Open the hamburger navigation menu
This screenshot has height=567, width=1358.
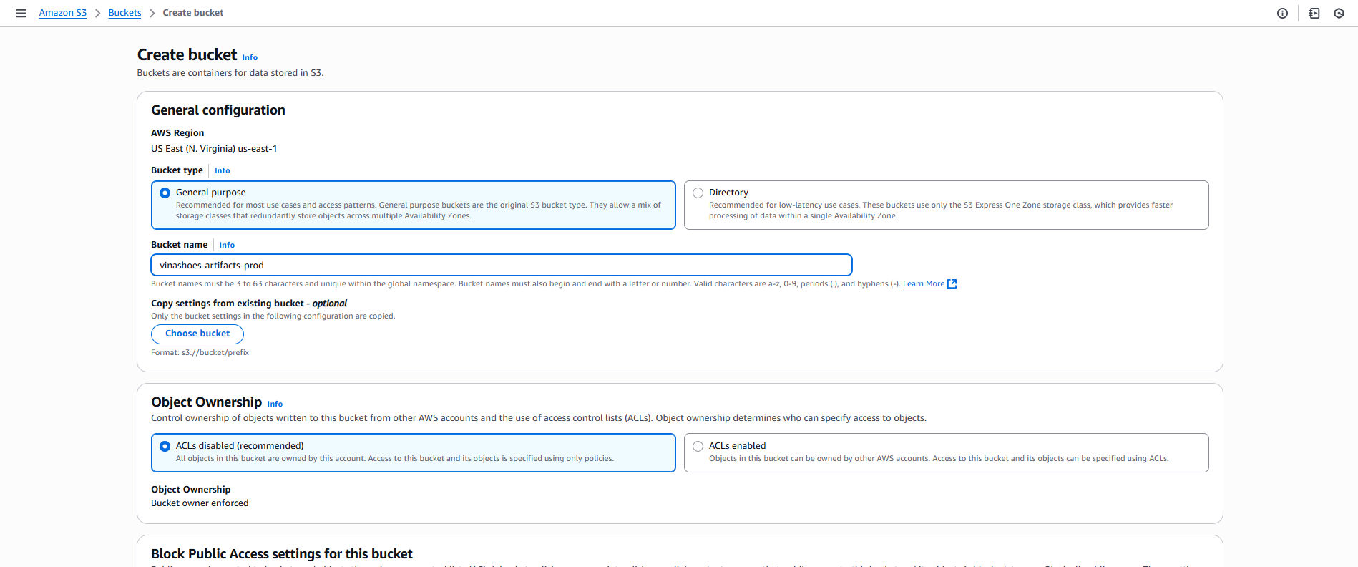(21, 13)
